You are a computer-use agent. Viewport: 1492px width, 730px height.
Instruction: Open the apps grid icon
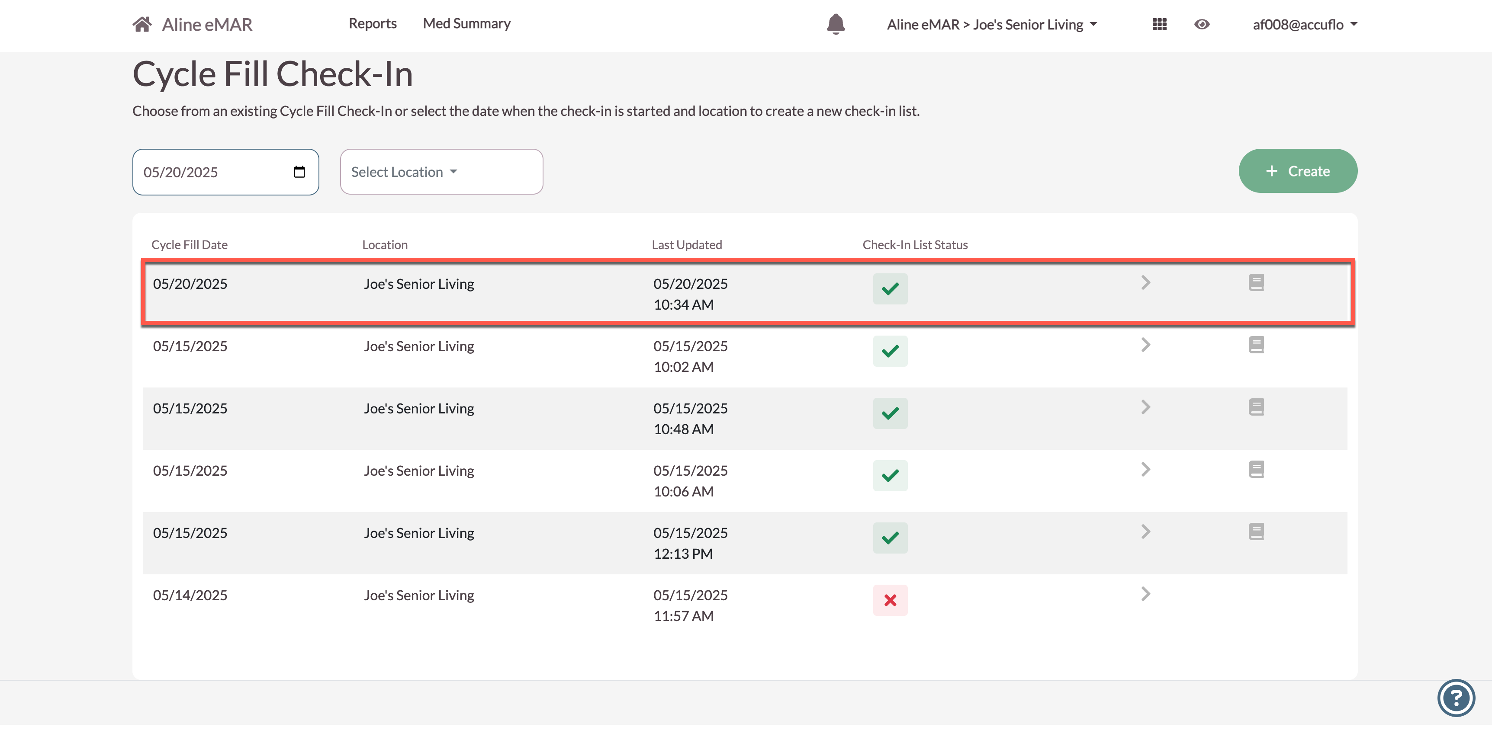(1159, 24)
